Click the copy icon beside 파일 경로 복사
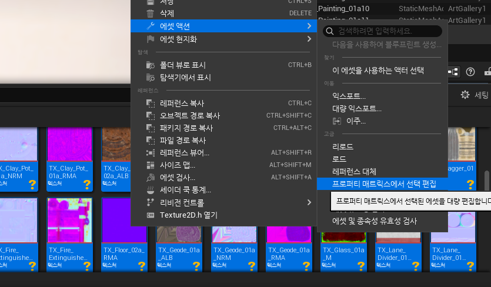This screenshot has width=491, height=287. tap(151, 141)
